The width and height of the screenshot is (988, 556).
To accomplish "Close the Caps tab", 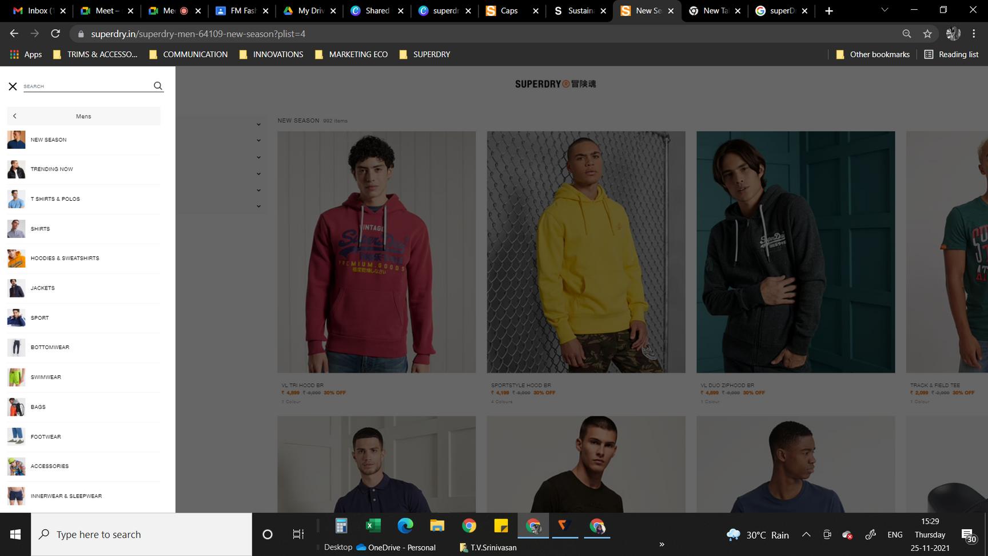I will pyautogui.click(x=536, y=11).
